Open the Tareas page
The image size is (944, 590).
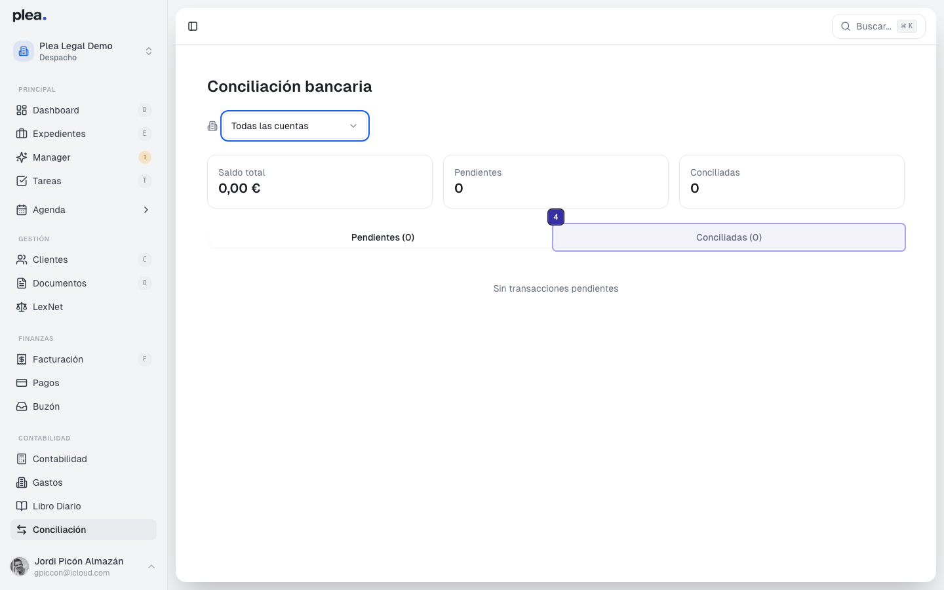click(84, 181)
